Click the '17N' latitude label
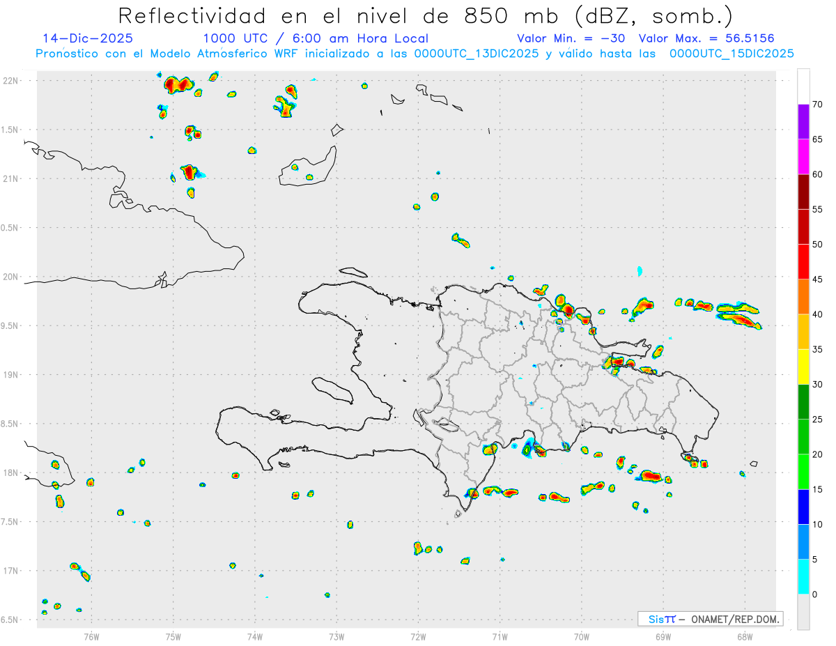 tap(10, 571)
